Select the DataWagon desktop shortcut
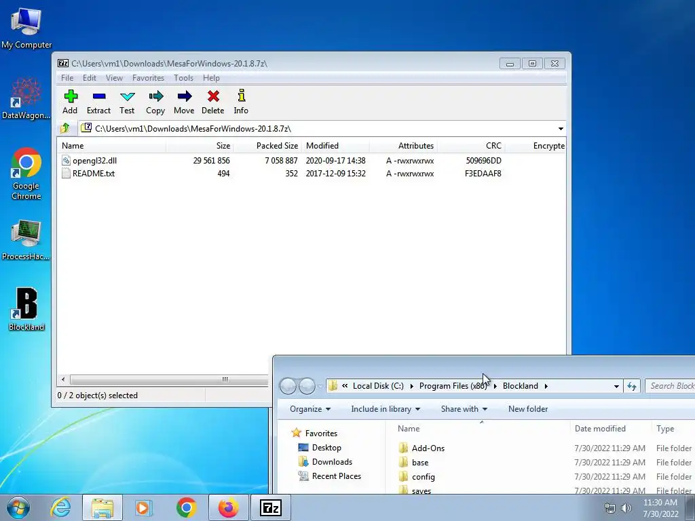This screenshot has height=521, width=695. (x=26, y=99)
